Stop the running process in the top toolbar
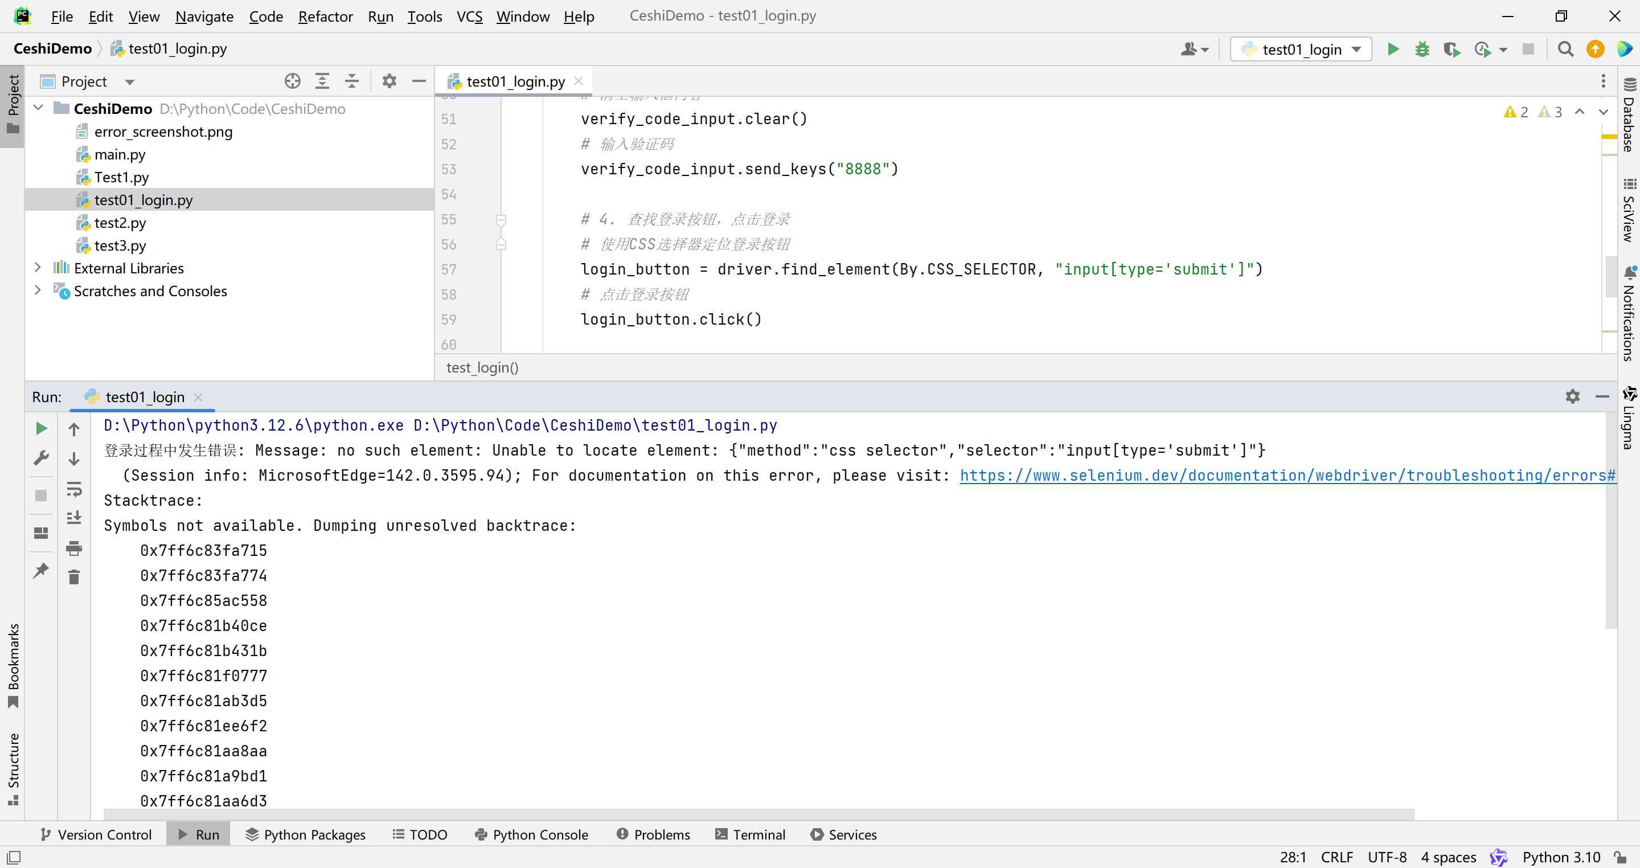The height and width of the screenshot is (868, 1640). (1528, 49)
